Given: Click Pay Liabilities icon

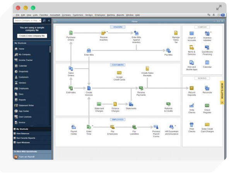Looking at the screenshot, I should tap(134, 127).
